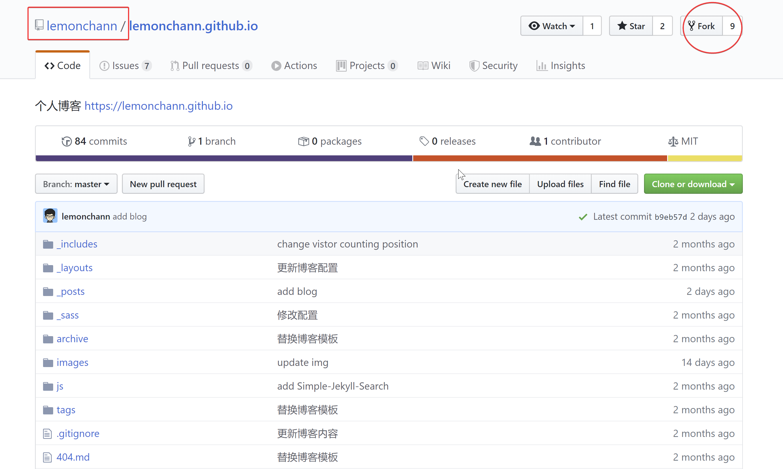Open the Insights tab
Screen dimensions: 783x469
[x=561, y=66]
